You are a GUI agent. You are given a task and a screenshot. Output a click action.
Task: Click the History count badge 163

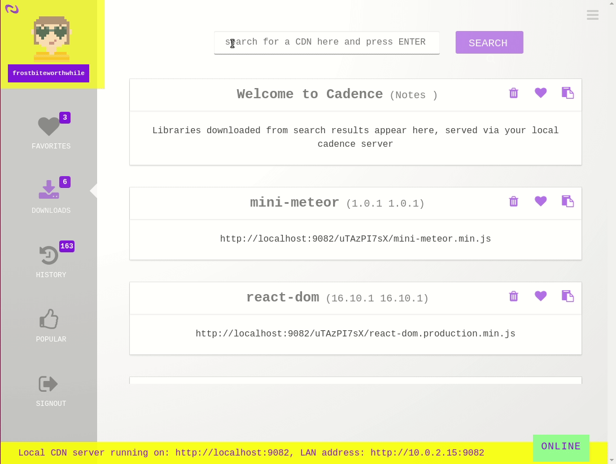click(67, 246)
